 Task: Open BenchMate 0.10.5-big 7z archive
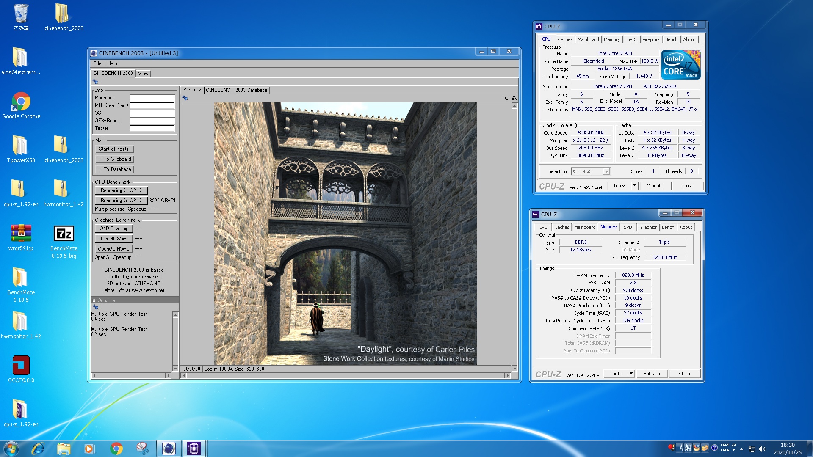[x=64, y=241]
